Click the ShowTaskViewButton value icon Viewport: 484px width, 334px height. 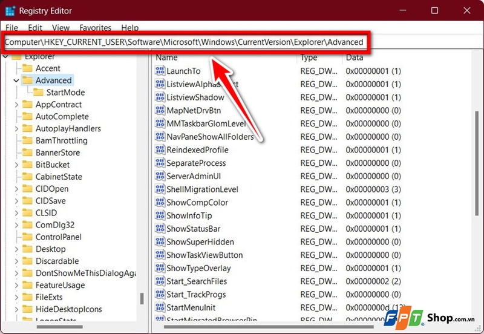point(160,255)
